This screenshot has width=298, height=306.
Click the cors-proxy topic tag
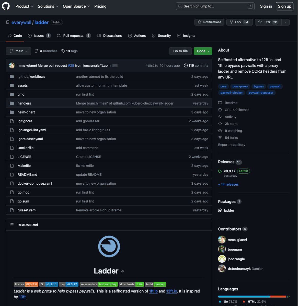click(240, 86)
